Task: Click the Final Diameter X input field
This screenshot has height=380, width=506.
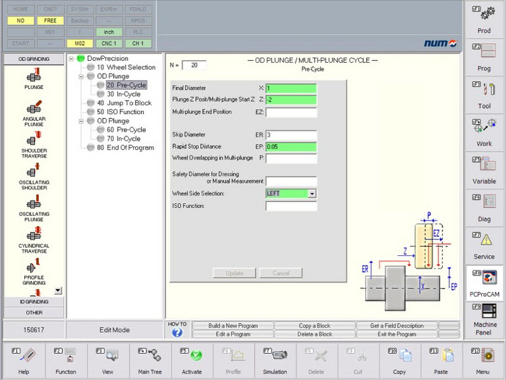Action: point(291,89)
